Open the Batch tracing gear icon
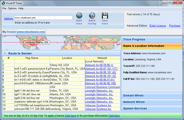 [92, 15]
